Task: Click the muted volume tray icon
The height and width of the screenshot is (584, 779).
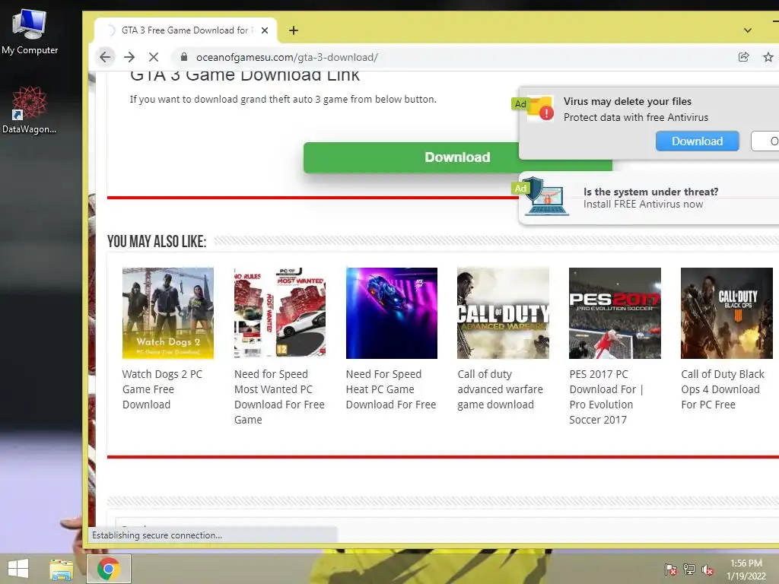Action: point(707,570)
